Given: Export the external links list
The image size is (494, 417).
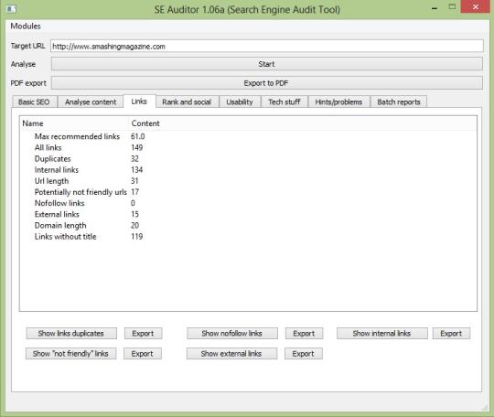Looking at the screenshot, I should (x=304, y=353).
